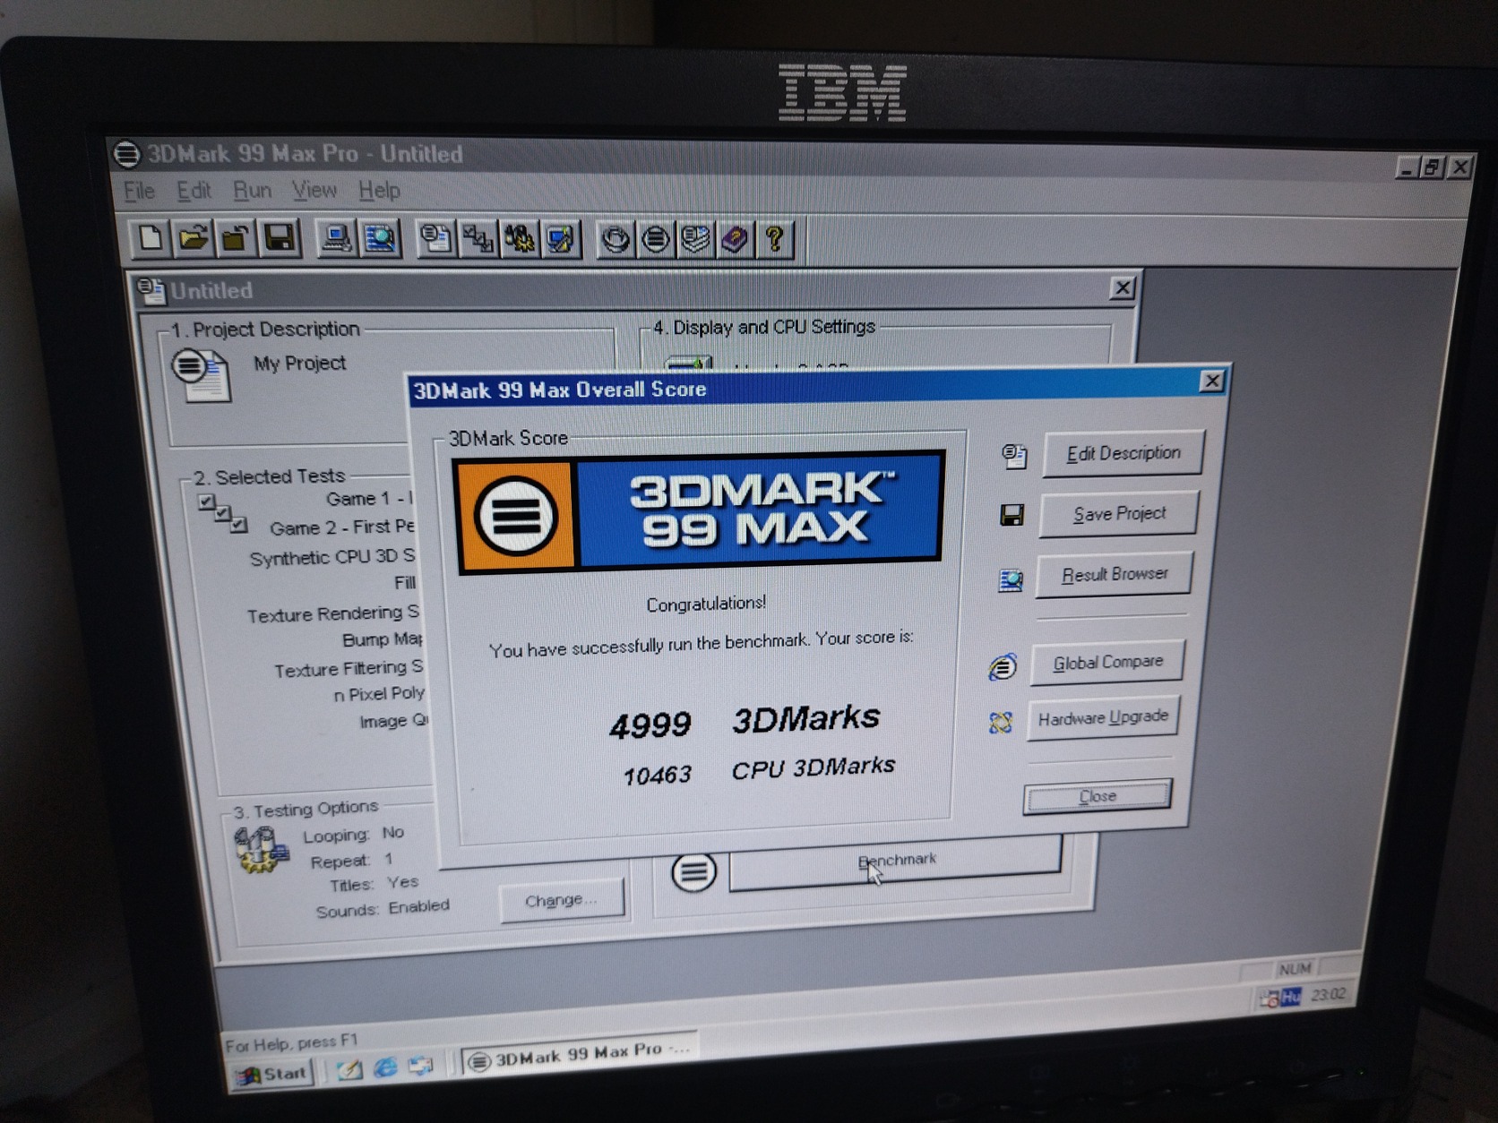
Task: Click the Change... button under Testing Options
Action: pyautogui.click(x=561, y=900)
